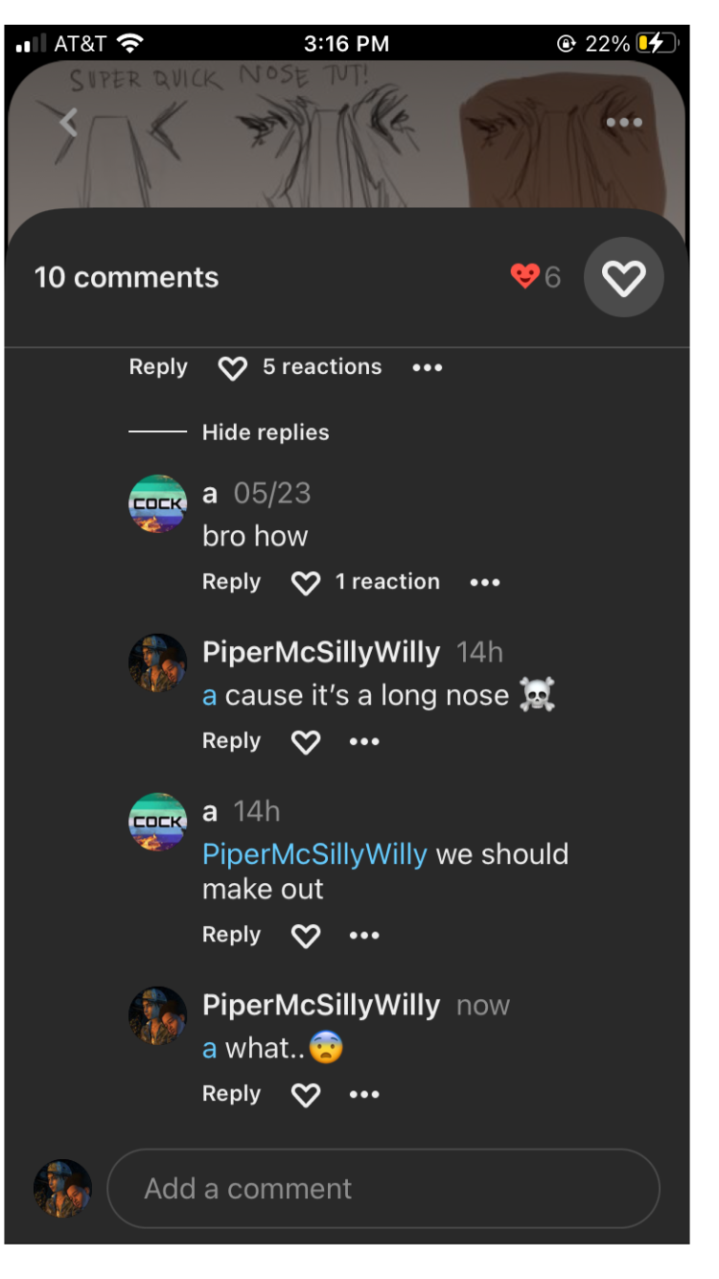Heart the "what.." comment
The image size is (719, 1279).
pos(305,1095)
